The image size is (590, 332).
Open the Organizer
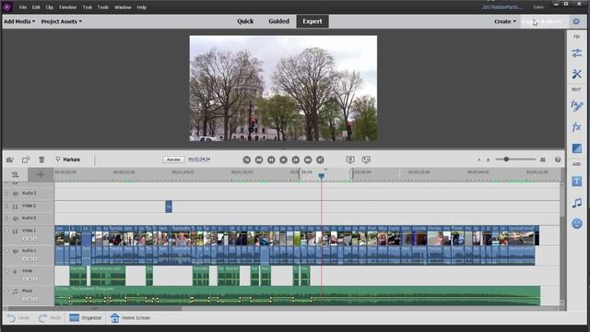[x=86, y=318]
